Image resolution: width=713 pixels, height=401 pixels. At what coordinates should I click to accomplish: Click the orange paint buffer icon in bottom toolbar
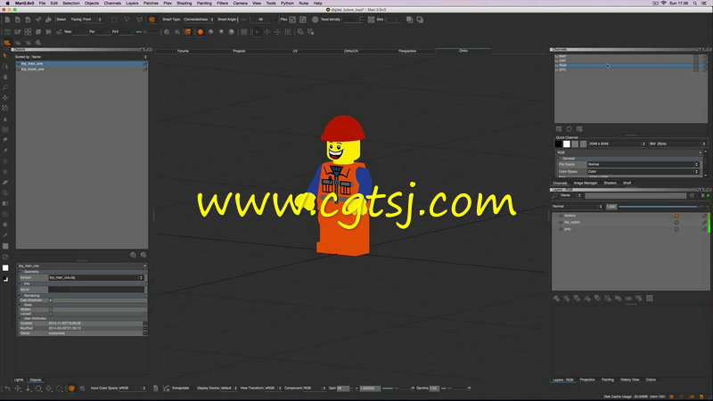click(x=71, y=389)
